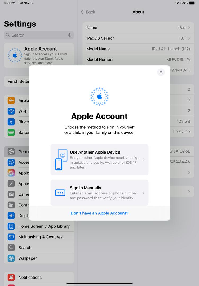
Task: Tap the Wallpaper flower icon
Action: (11, 258)
